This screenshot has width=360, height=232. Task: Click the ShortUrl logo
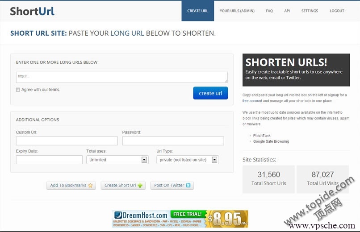(32, 11)
